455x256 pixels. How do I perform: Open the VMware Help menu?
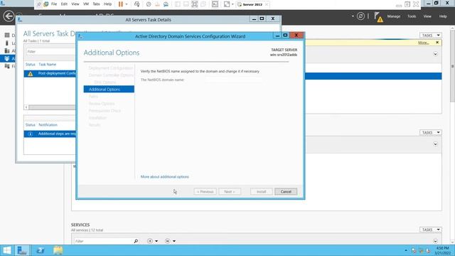click(x=107, y=4)
